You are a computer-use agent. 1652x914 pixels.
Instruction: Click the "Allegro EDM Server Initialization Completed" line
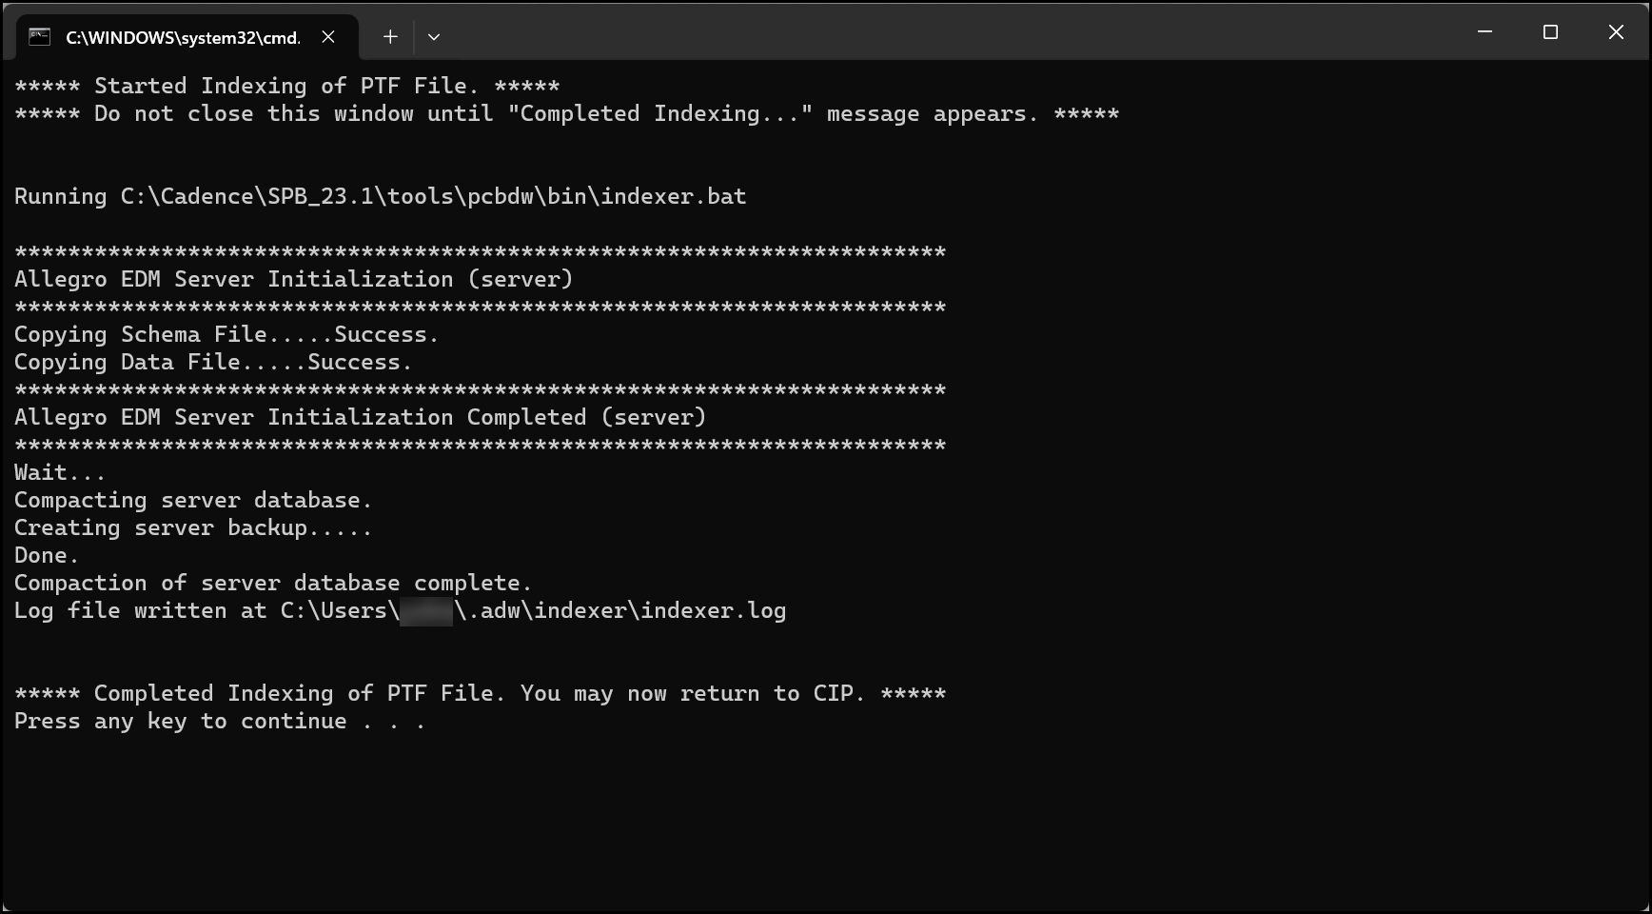[360, 418]
